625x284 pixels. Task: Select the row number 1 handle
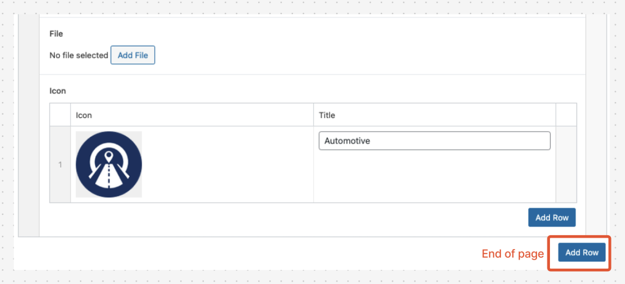click(x=60, y=164)
